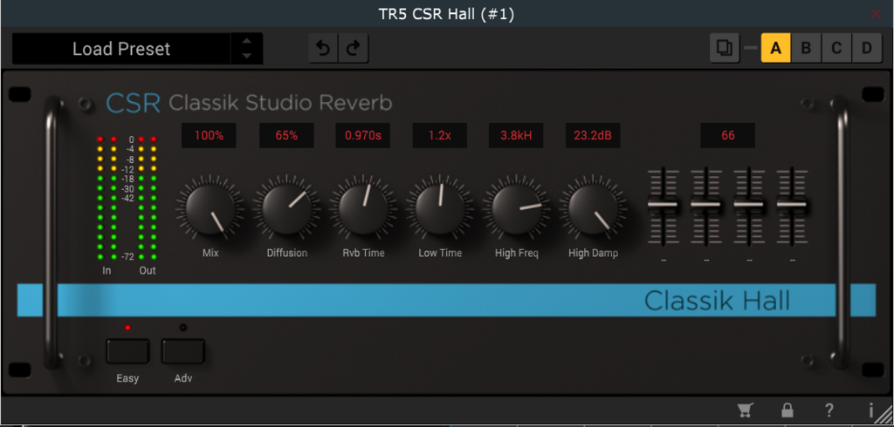Click the Rvb Time knob
The width and height of the screenshot is (894, 427).
pyautogui.click(x=363, y=210)
